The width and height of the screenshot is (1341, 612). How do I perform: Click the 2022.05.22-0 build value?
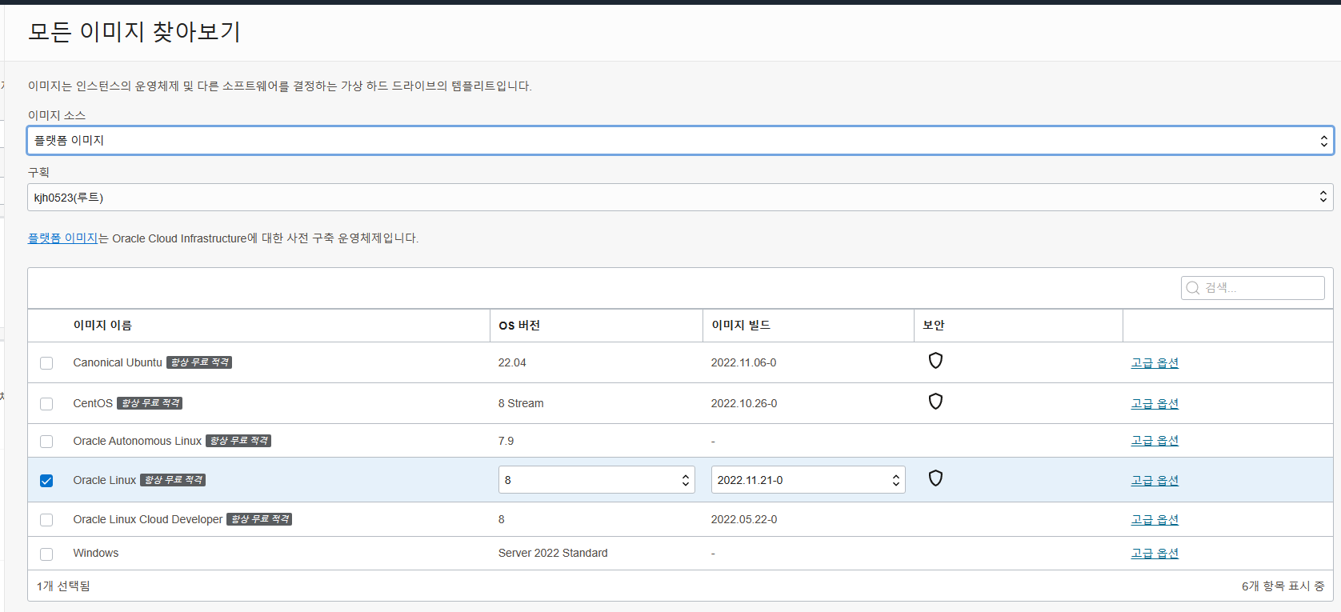pyautogui.click(x=744, y=519)
